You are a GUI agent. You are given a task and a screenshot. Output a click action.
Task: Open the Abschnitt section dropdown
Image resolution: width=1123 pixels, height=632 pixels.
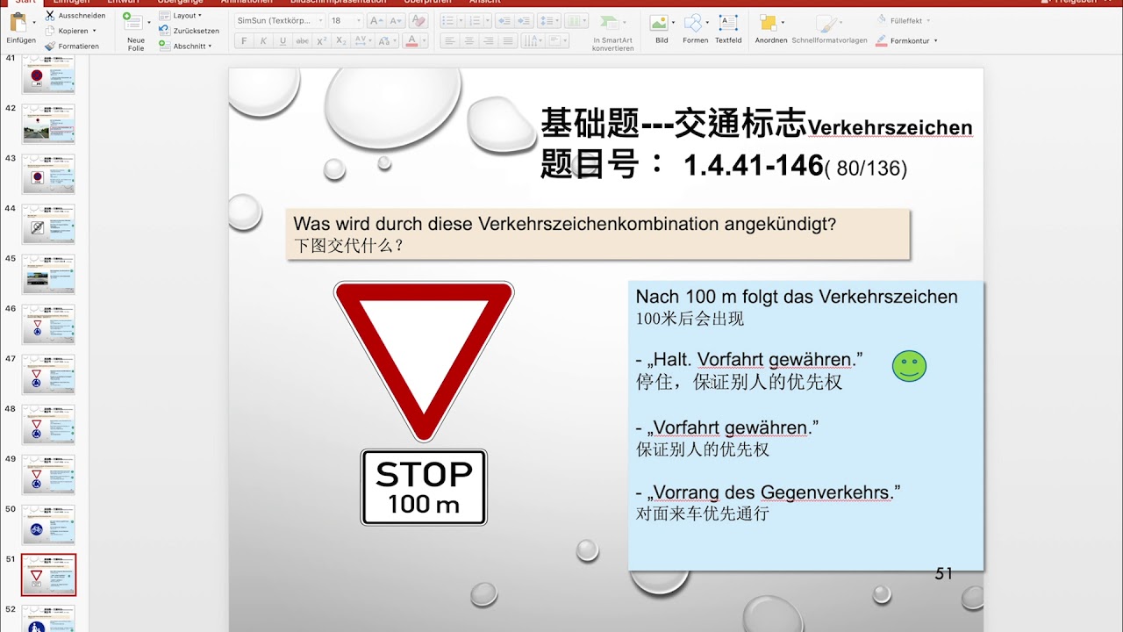[186, 46]
